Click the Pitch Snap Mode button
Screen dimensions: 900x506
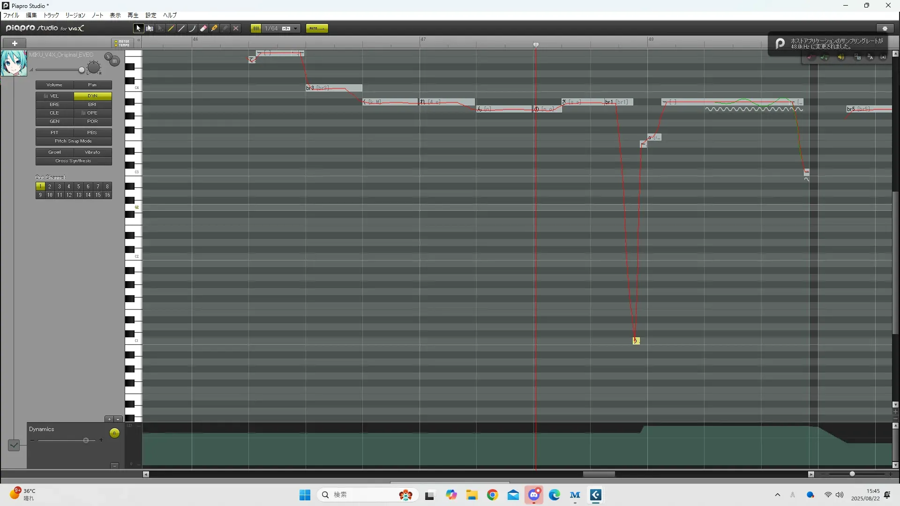point(73,141)
